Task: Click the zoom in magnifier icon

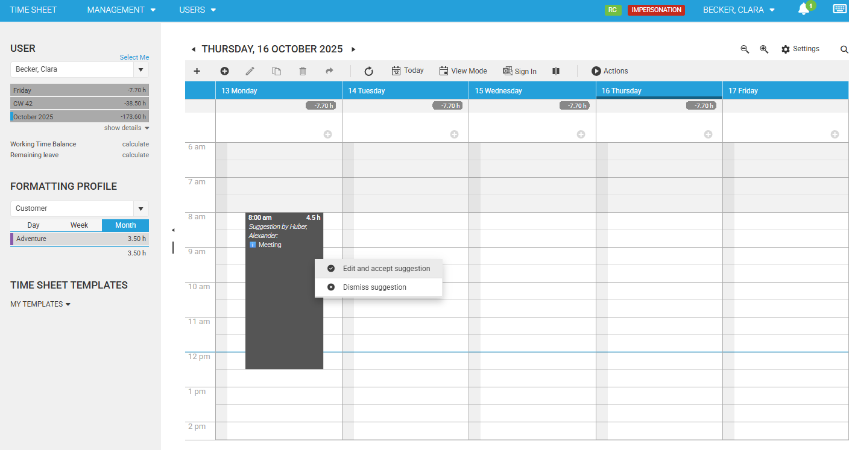Action: click(x=764, y=49)
